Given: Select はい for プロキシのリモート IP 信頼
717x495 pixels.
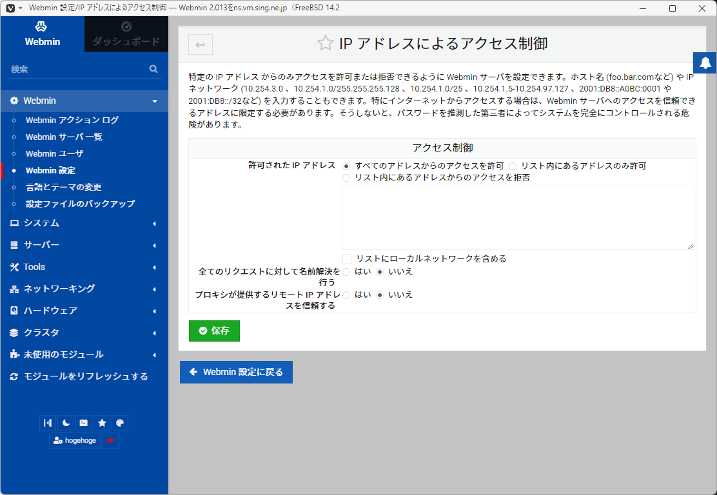Looking at the screenshot, I should point(346,295).
